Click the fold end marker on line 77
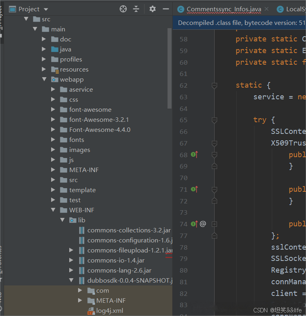The width and height of the screenshot is (306, 316). pyautogui.click(x=214, y=235)
